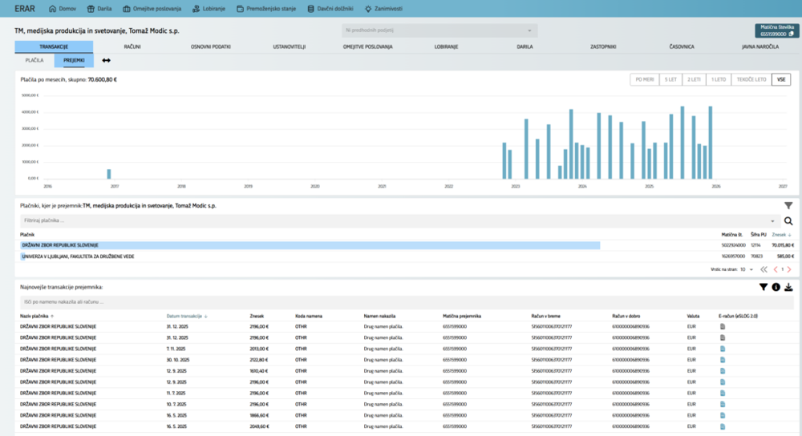Open the transactions info icon

pos(776,287)
